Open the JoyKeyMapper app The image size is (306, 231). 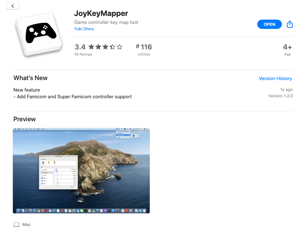pyautogui.click(x=269, y=24)
